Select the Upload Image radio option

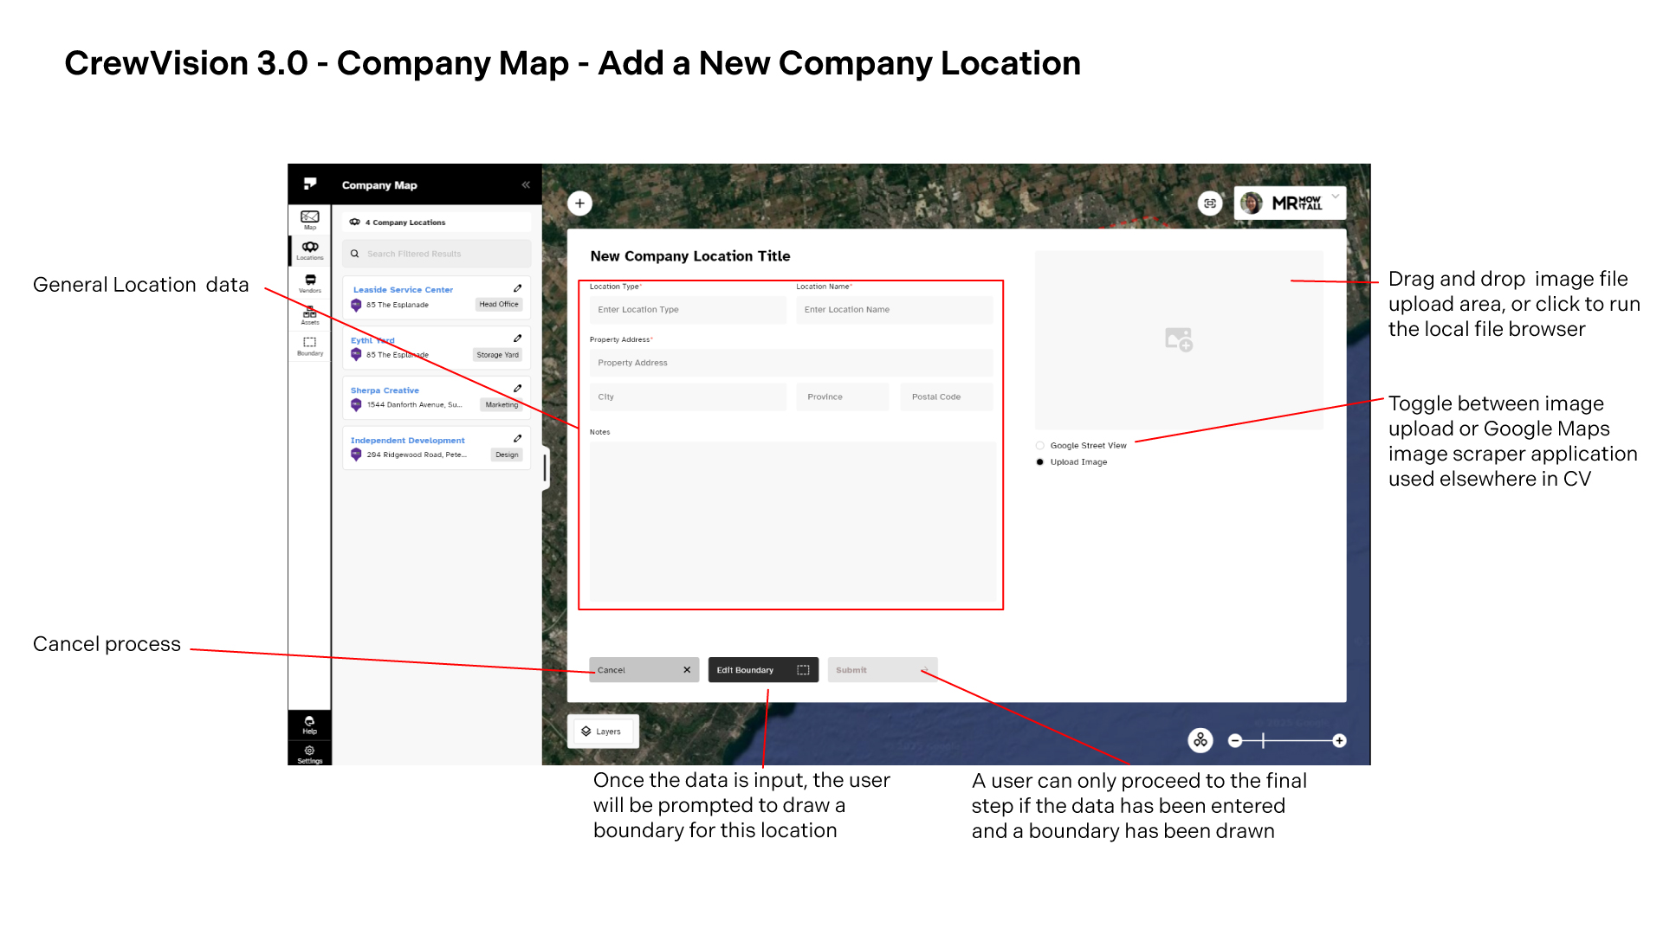point(1040,462)
